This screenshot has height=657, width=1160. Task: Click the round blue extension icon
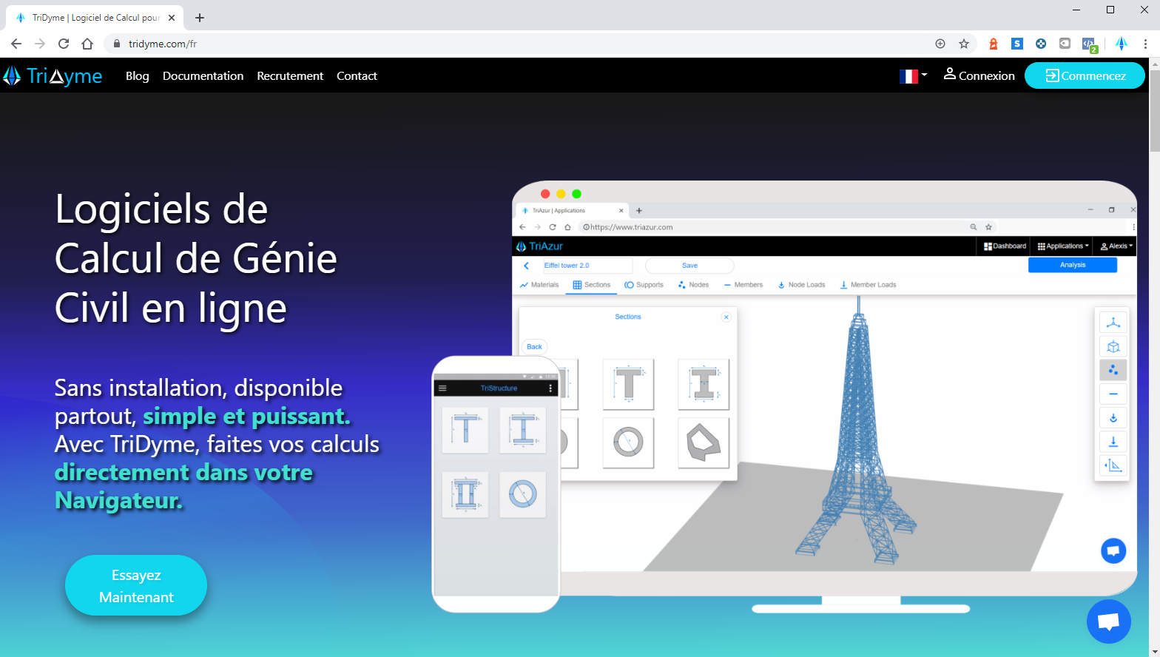1041,44
